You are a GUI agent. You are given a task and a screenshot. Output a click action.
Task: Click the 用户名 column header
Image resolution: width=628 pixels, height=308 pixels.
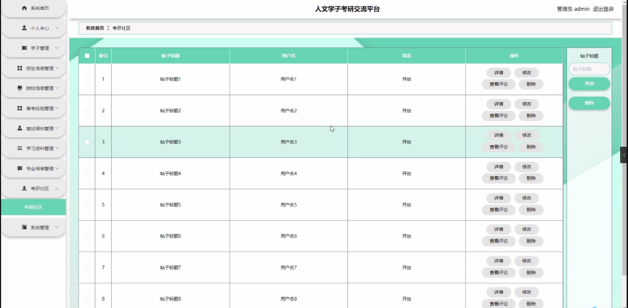288,56
